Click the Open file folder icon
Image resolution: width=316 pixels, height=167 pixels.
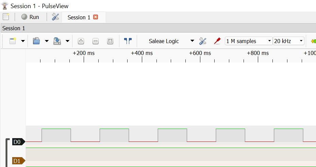pyautogui.click(x=36, y=41)
